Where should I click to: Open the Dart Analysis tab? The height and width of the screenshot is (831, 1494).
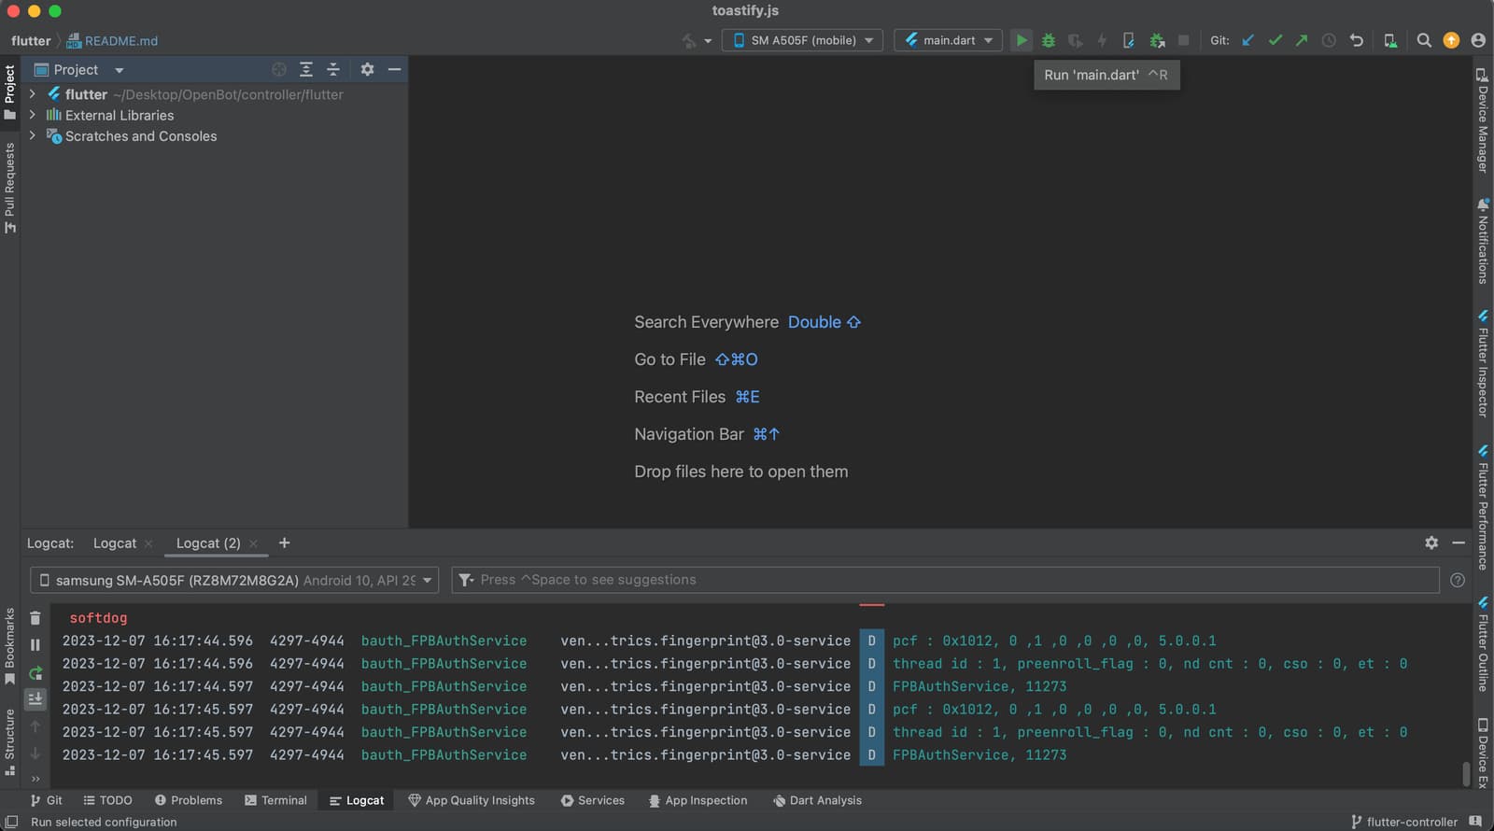coord(817,800)
